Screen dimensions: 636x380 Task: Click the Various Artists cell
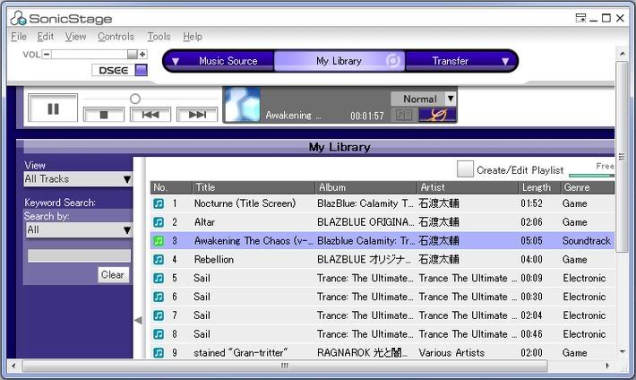click(x=451, y=353)
